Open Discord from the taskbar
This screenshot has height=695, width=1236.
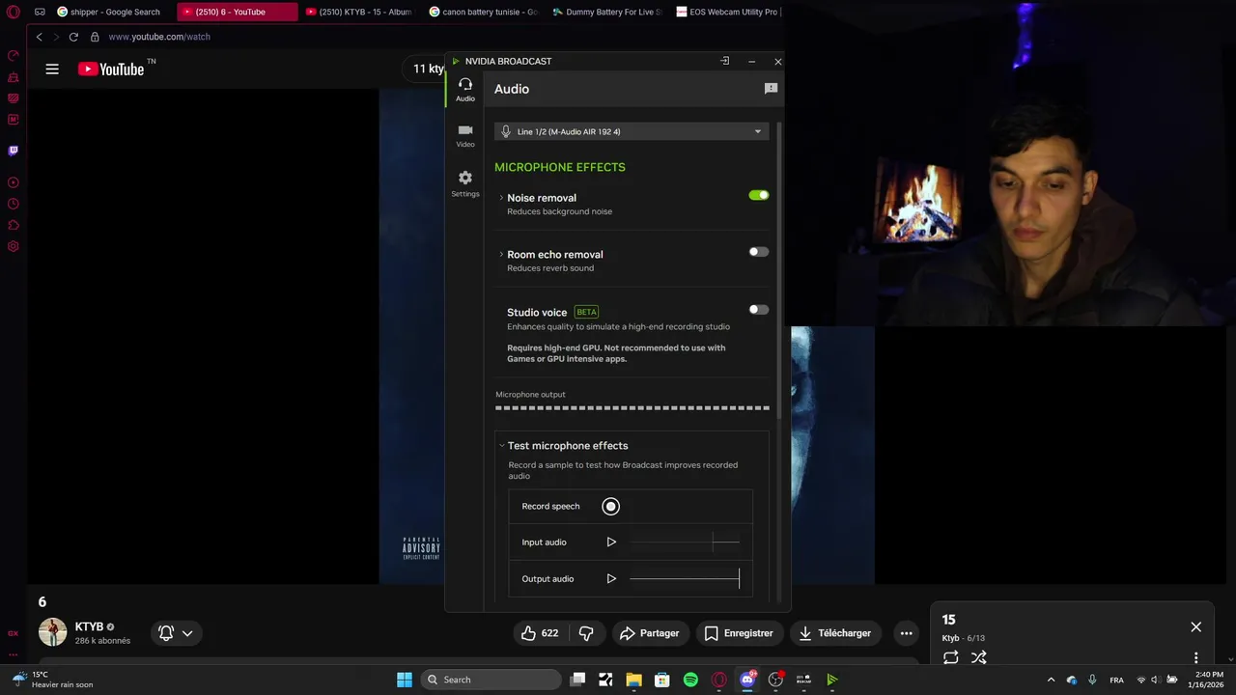(747, 680)
